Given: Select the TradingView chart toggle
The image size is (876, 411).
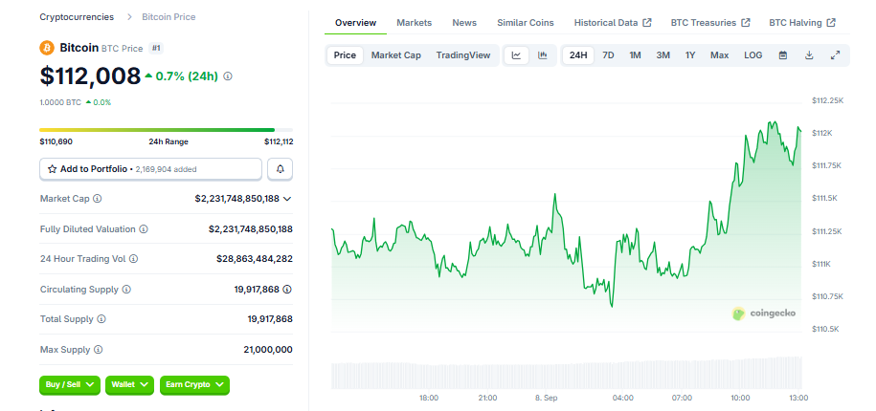Looking at the screenshot, I should pos(463,55).
